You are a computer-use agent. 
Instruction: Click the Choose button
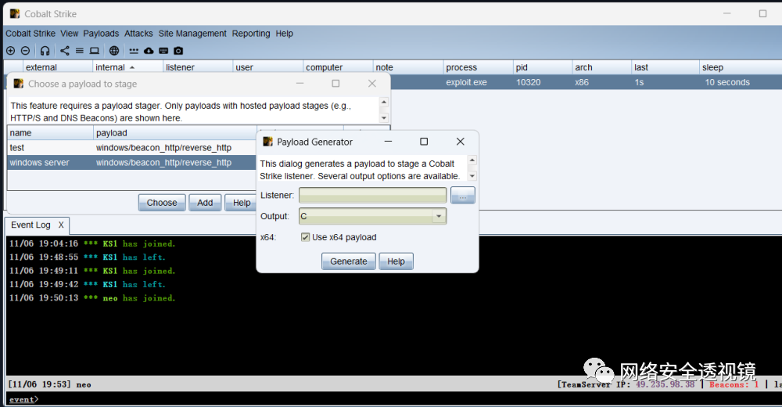162,203
